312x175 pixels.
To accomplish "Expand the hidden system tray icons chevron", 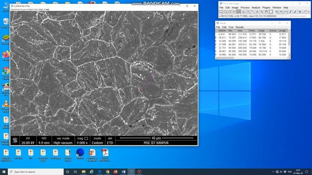I will [x=273, y=172].
